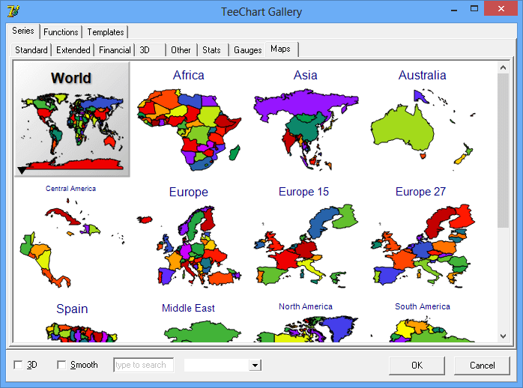Pick the Europe 15 map
Screen dimensions: 523x388
click(306, 236)
